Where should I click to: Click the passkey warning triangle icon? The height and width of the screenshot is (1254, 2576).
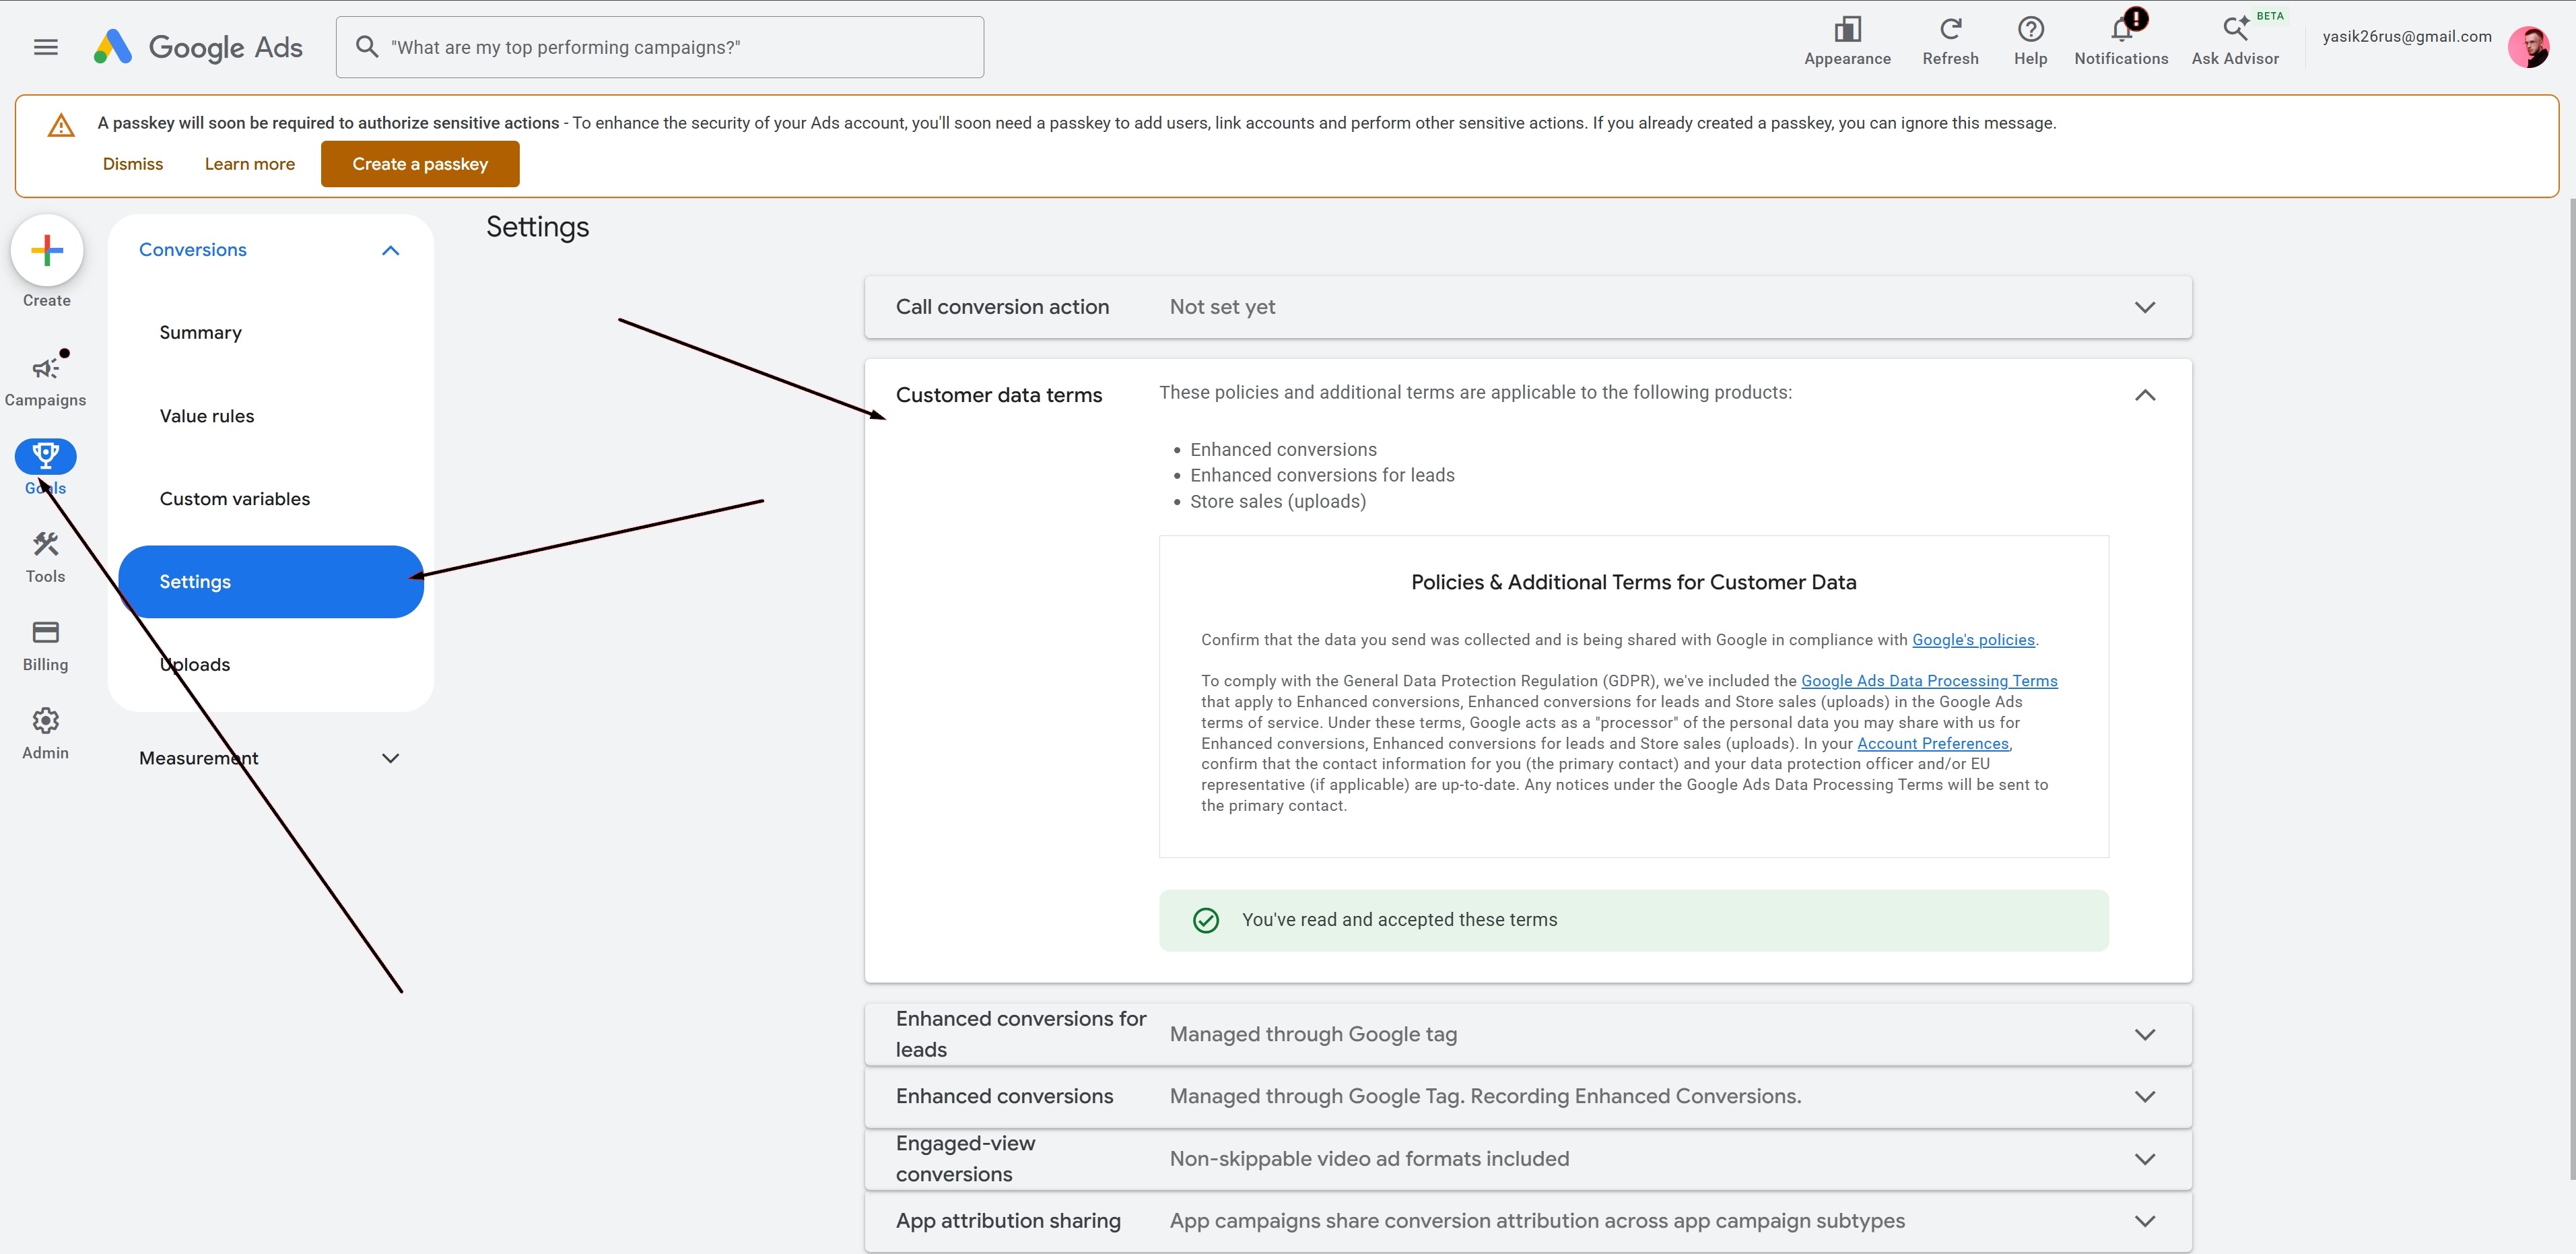[61, 125]
